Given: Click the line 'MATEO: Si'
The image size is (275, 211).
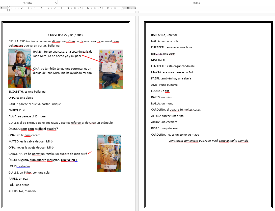Looking at the screenshot, I should [x=158, y=60].
